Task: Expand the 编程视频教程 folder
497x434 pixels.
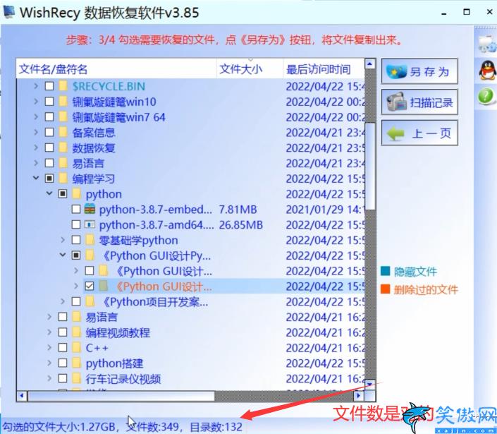Action: 49,332
